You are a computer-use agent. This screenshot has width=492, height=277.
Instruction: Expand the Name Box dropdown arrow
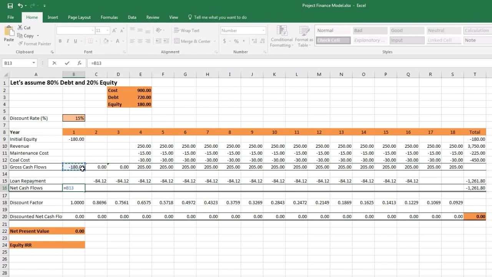pos(34,63)
